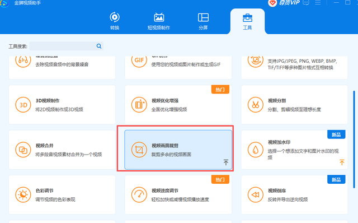Click the 视频画面裁剪 title
The height and width of the screenshot is (223, 358).
(165, 146)
